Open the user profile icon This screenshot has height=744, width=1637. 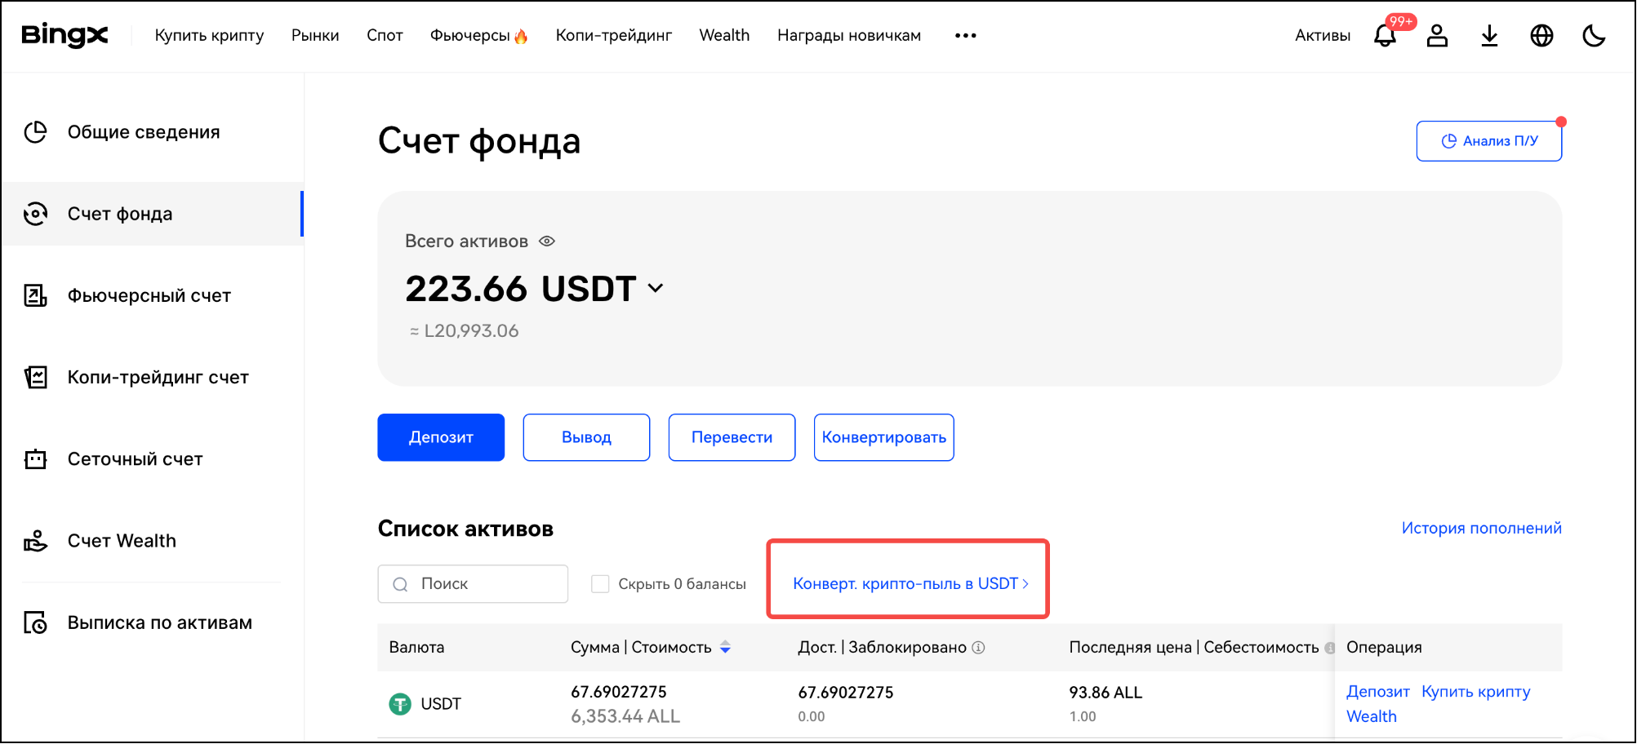point(1437,36)
